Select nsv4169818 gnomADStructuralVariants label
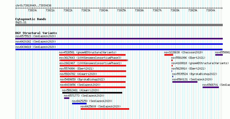The image size is (230, 119). pos(200,63)
